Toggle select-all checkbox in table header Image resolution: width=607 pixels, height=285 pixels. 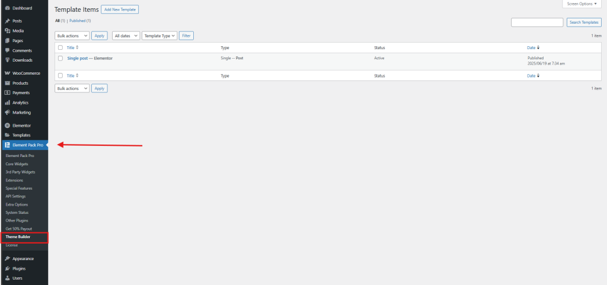[x=60, y=47]
